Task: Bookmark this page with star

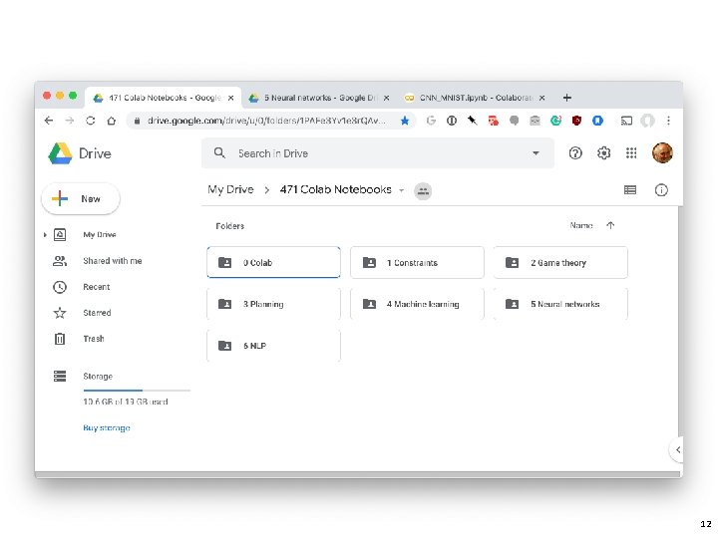Action: coord(404,121)
